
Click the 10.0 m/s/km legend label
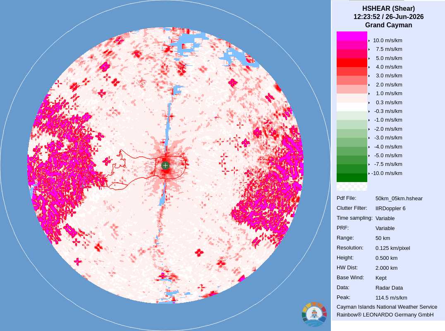pyautogui.click(x=388, y=40)
